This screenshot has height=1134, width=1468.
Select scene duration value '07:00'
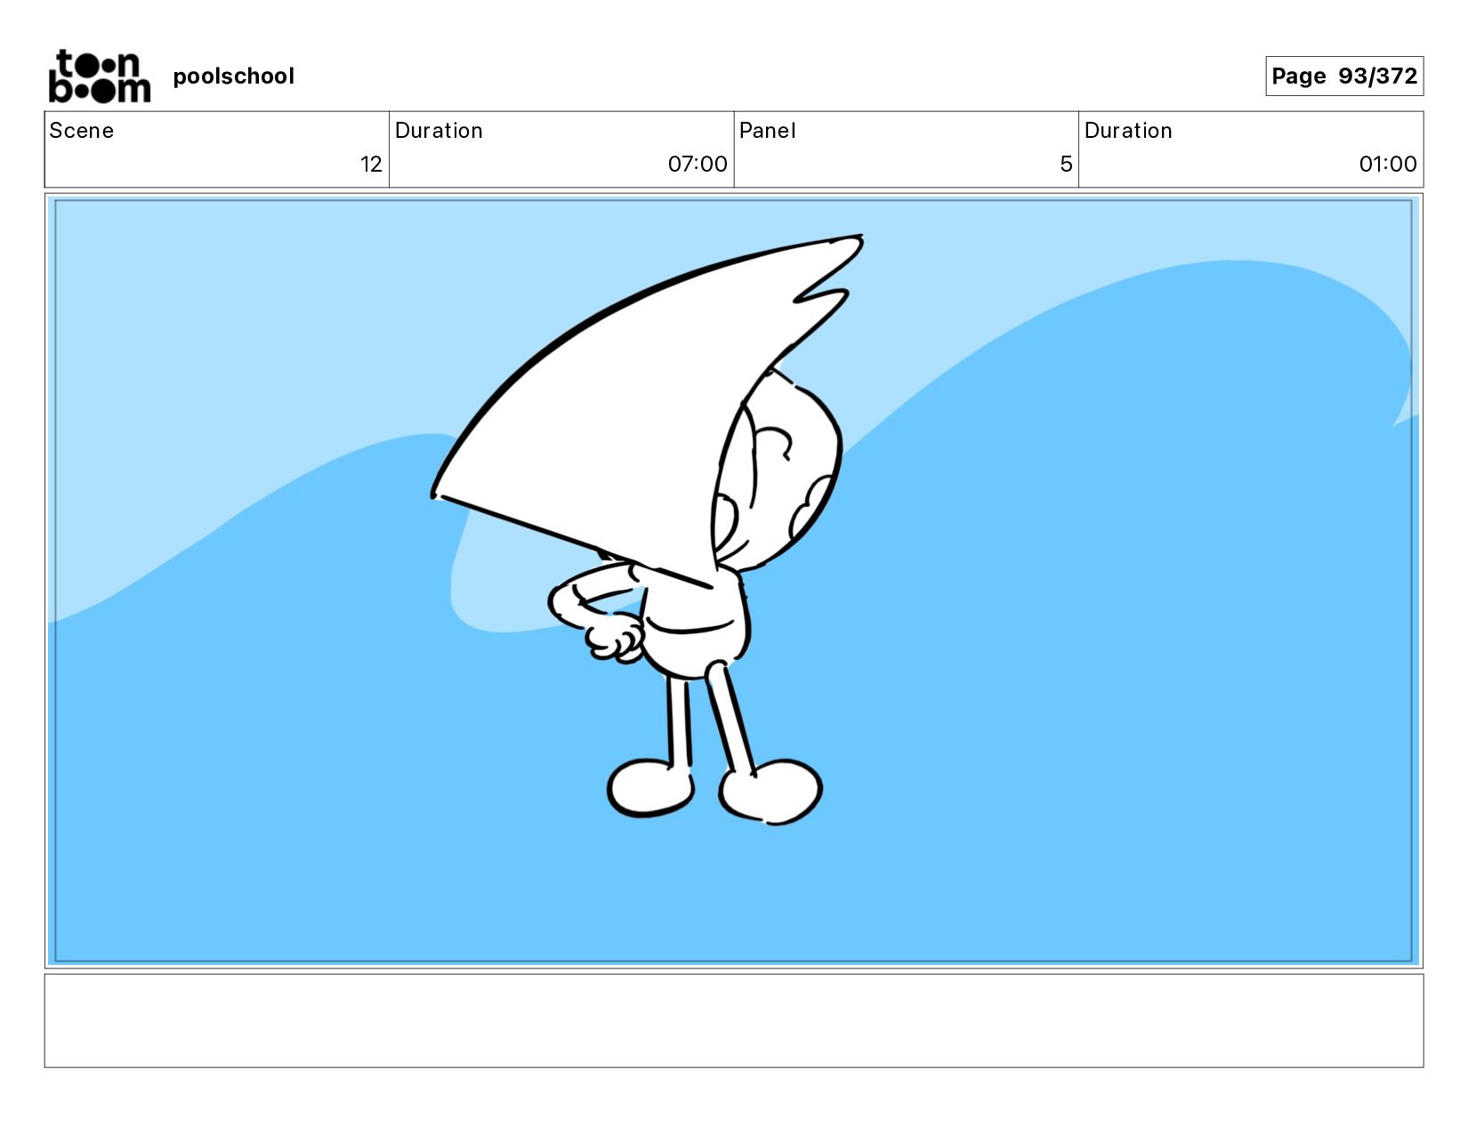click(x=698, y=165)
